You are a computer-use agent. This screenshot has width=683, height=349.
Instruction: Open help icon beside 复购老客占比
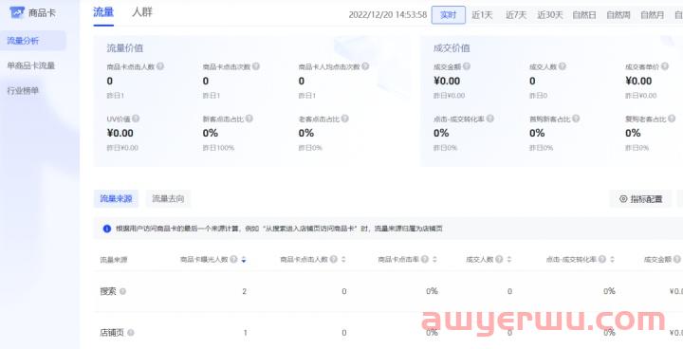pos(672,119)
